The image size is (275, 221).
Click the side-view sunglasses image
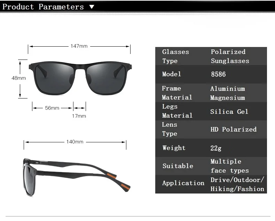(x=77, y=177)
